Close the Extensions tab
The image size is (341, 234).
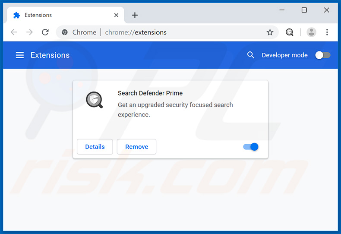(x=116, y=15)
